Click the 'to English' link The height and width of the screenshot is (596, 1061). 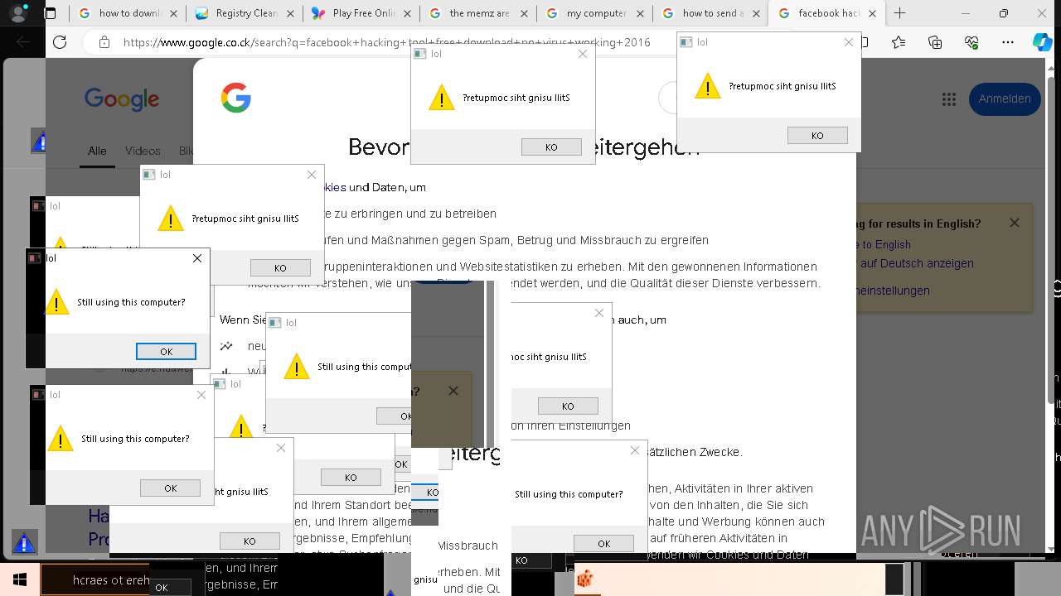click(x=885, y=244)
